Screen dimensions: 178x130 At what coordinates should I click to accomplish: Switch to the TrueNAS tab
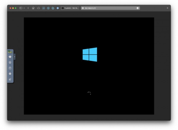coord(70,8)
